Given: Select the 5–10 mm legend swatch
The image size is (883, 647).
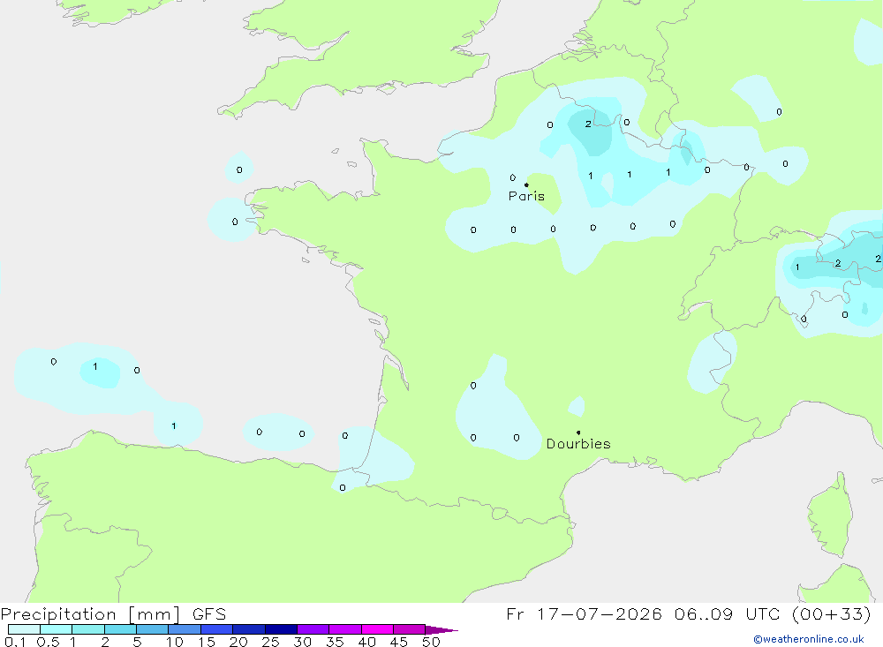Looking at the screenshot, I should (x=153, y=629).
